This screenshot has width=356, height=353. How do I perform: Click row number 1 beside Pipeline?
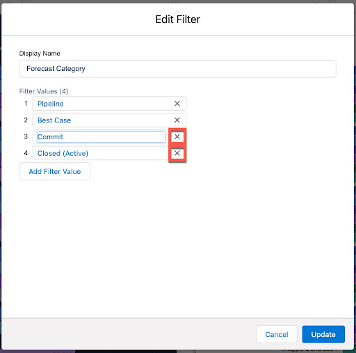point(26,104)
